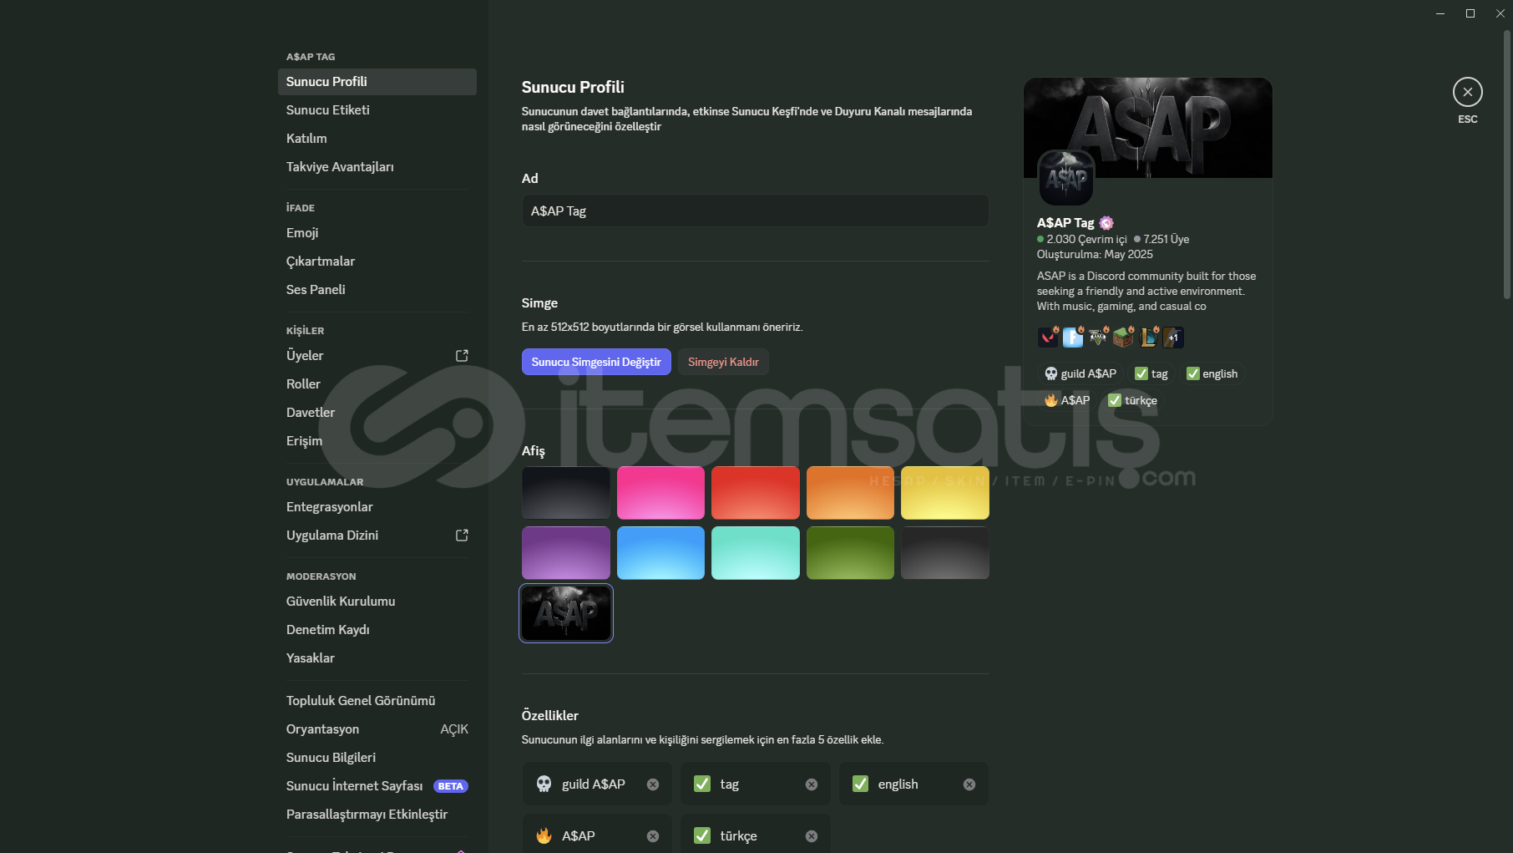Screen dimensions: 1513x853
Task: Click Sunucu Simgesini Değiştir button
Action: click(x=596, y=362)
